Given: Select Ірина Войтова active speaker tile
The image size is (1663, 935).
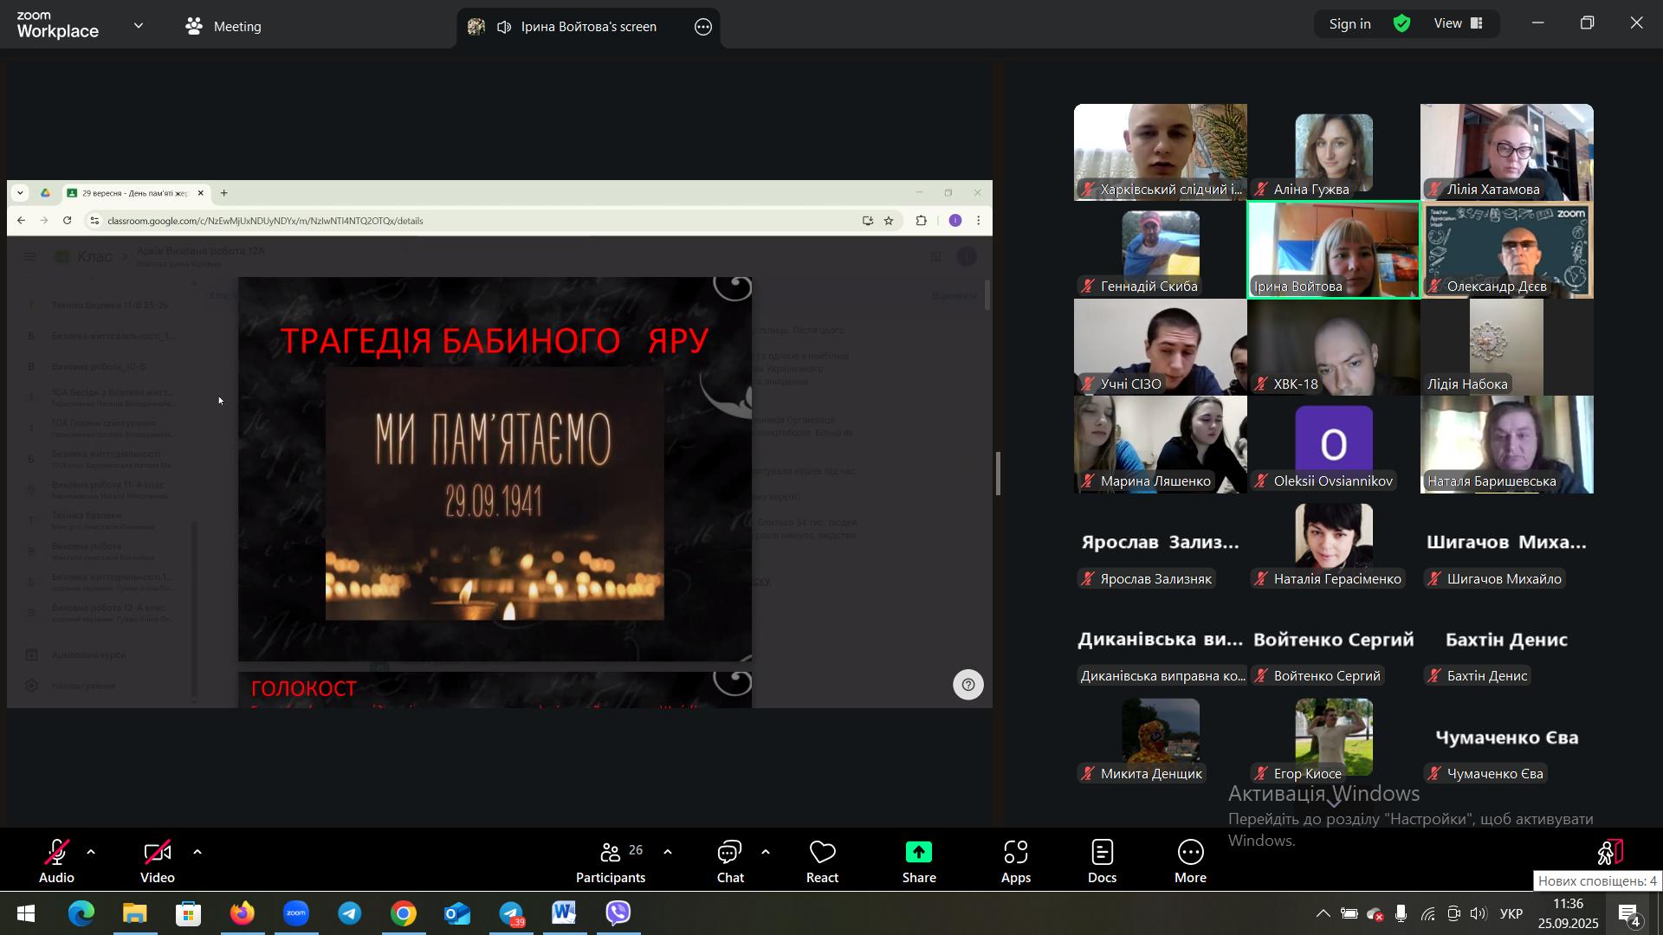Looking at the screenshot, I should click(x=1334, y=250).
